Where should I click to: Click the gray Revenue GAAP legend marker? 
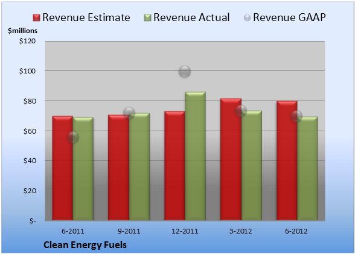[248, 18]
